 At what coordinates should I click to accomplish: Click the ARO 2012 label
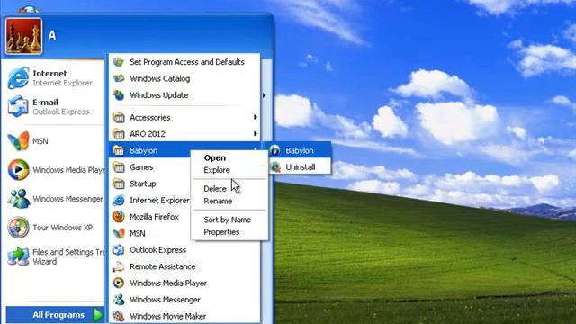point(148,134)
